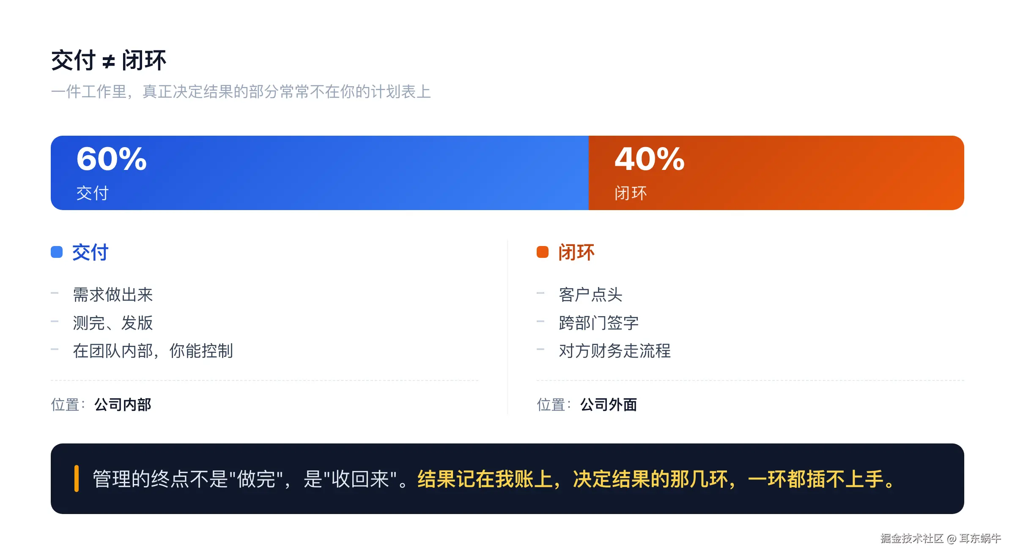Image resolution: width=1015 pixels, height=558 pixels.
Task: Click the blue square icon beside 交付
Action: tap(57, 252)
